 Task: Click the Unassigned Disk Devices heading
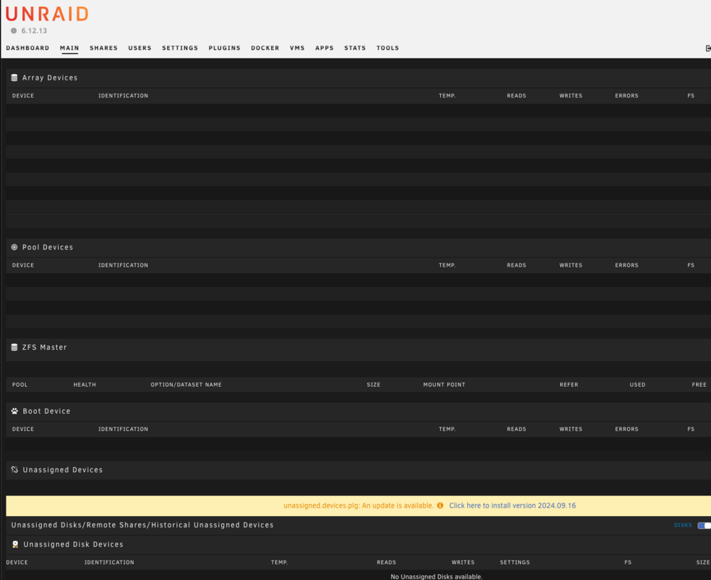pos(73,544)
